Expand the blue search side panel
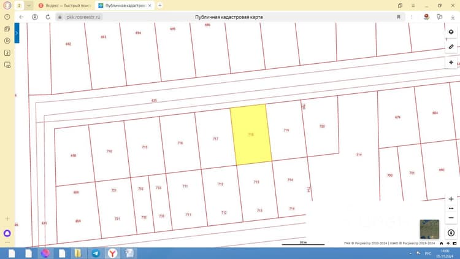 coord(17,33)
